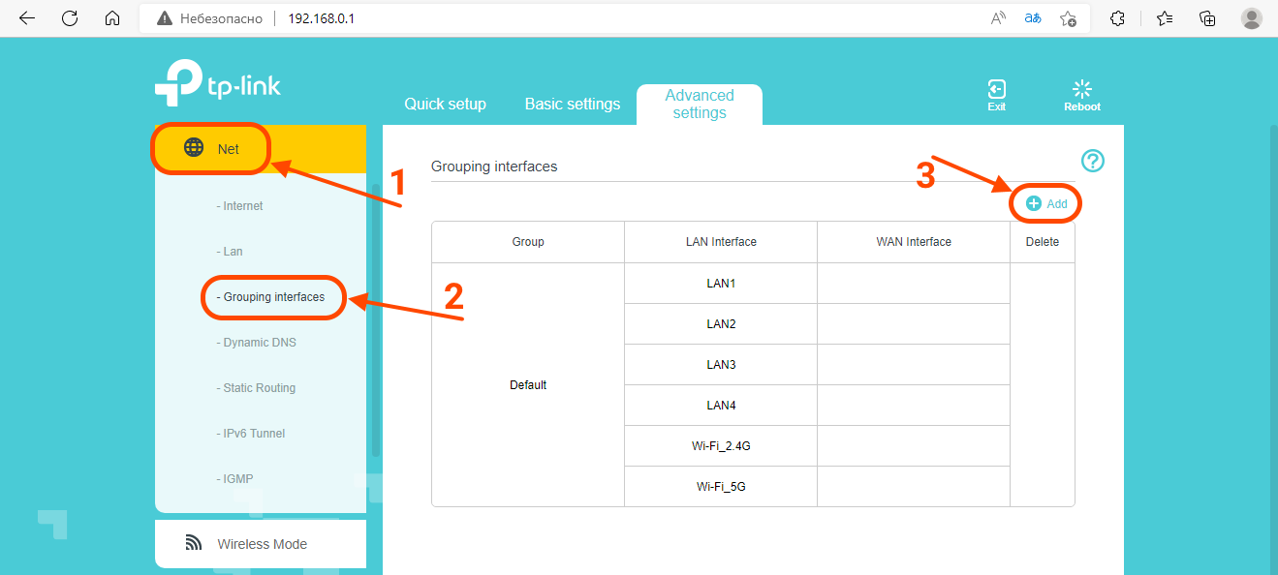Expand the Wireless Mode section

(261, 544)
